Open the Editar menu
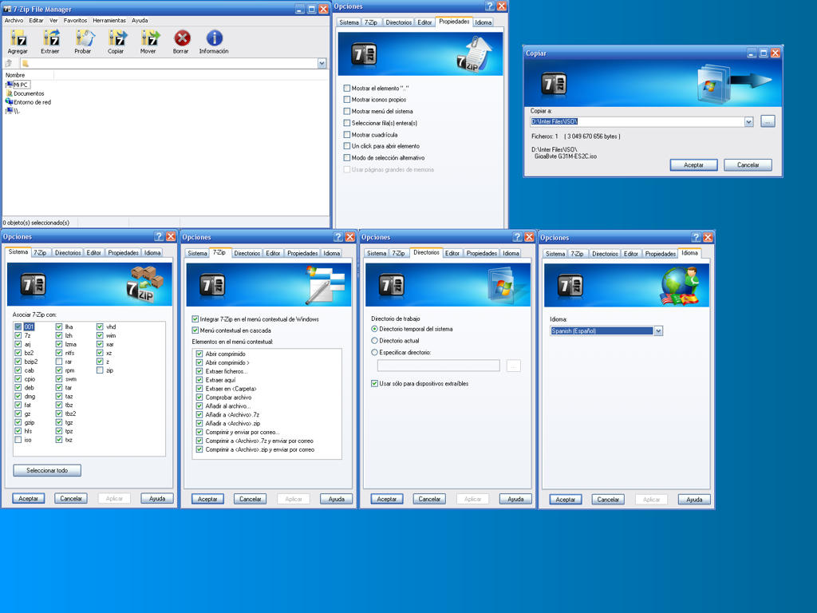This screenshot has width=817, height=613. pos(36,20)
